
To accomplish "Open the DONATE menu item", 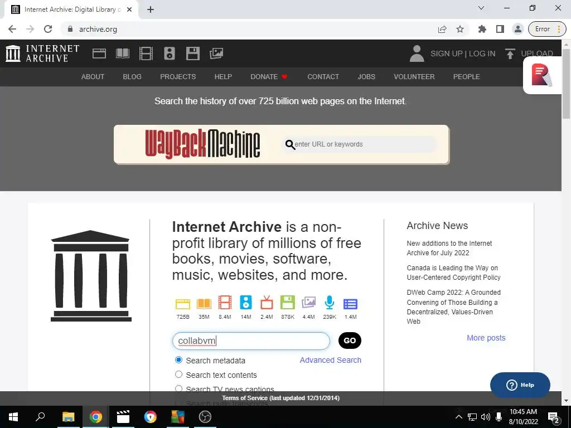I will click(x=269, y=77).
